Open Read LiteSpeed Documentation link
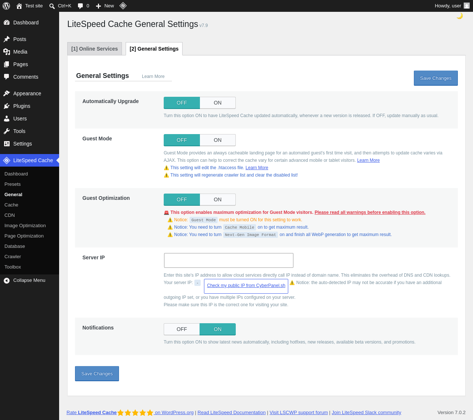The width and height of the screenshot is (473, 420). pos(232,413)
